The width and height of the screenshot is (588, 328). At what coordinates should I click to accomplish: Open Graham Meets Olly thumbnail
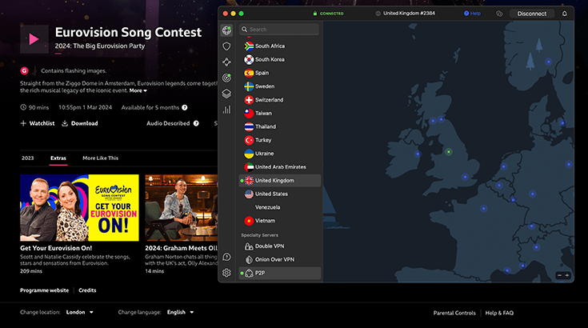click(x=182, y=208)
